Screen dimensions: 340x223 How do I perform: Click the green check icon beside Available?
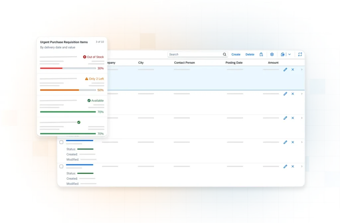[x=89, y=101]
